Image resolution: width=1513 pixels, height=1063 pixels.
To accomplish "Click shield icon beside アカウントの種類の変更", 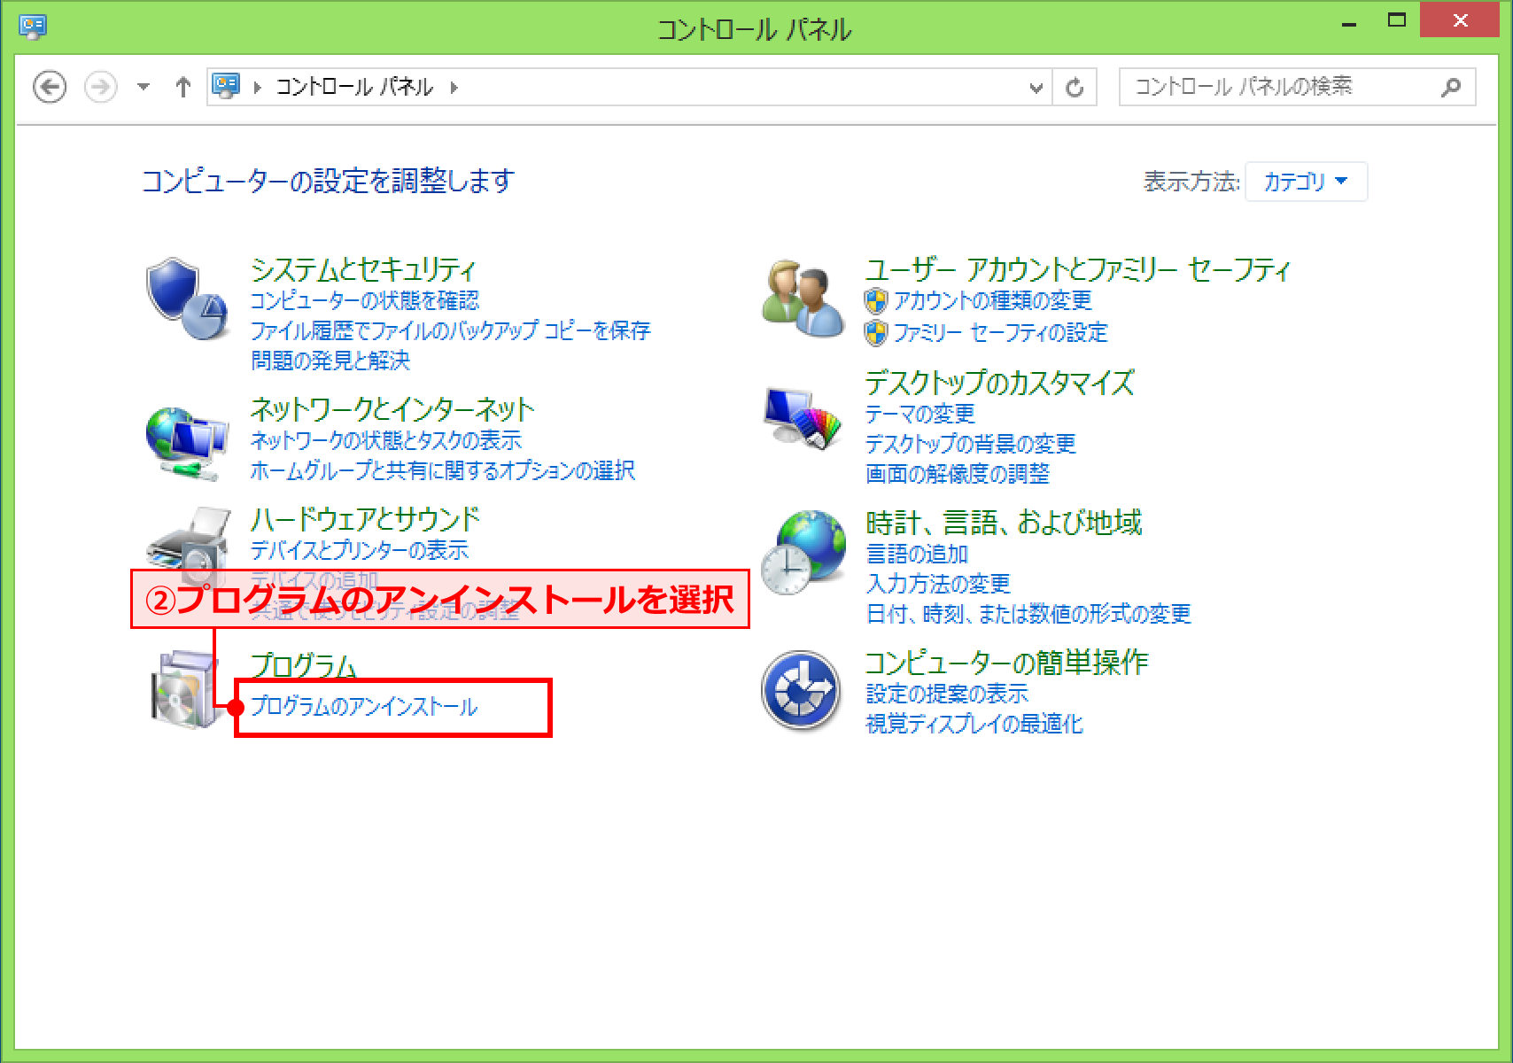I will [876, 301].
